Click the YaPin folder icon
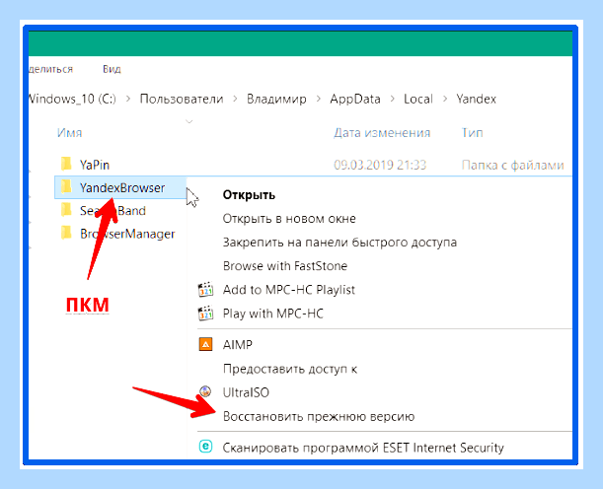This screenshot has width=603, height=489. pyautogui.click(x=66, y=164)
